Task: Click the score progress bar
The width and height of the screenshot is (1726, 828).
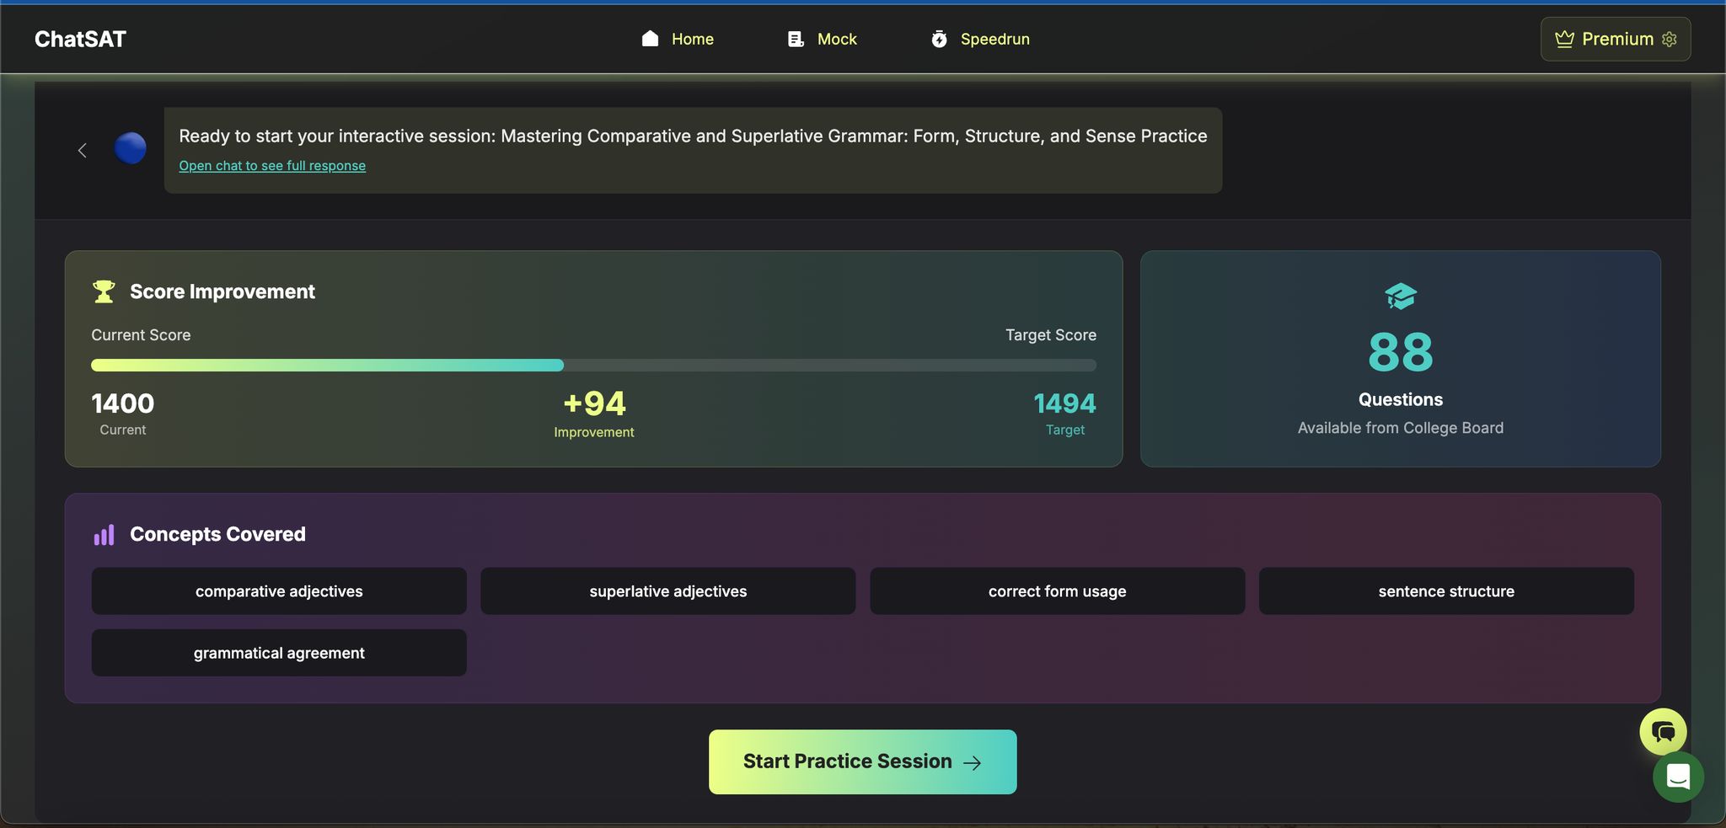Action: (x=593, y=366)
